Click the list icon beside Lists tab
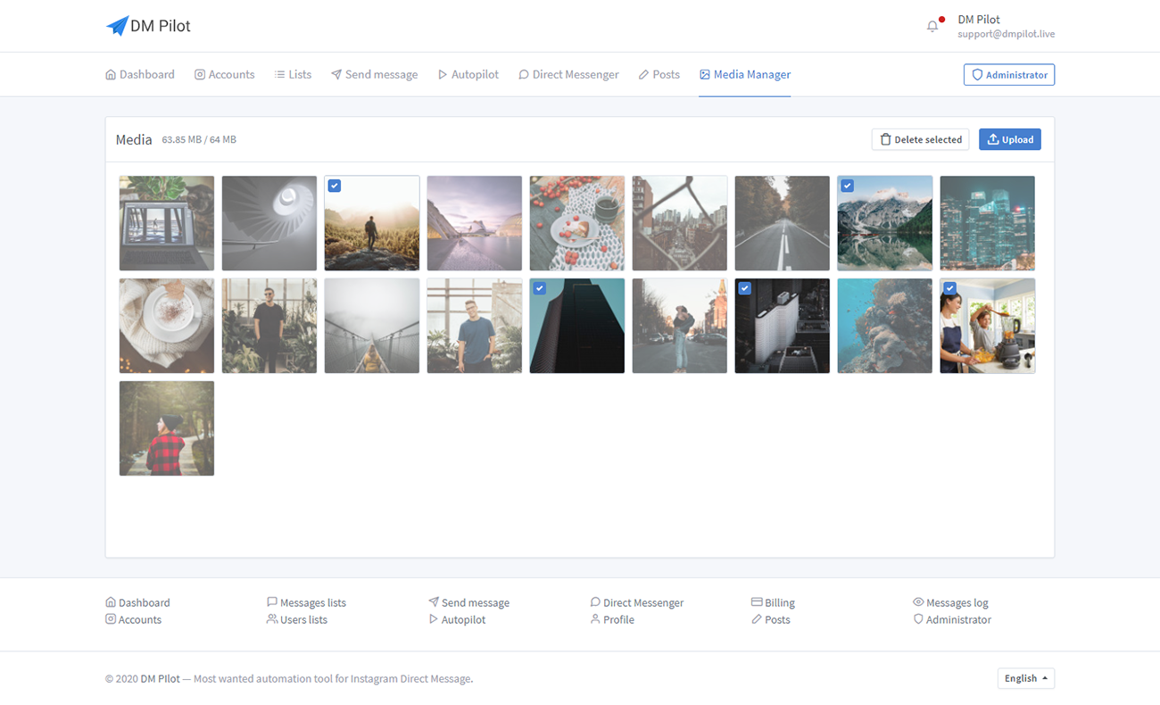This screenshot has width=1160, height=705. click(279, 75)
